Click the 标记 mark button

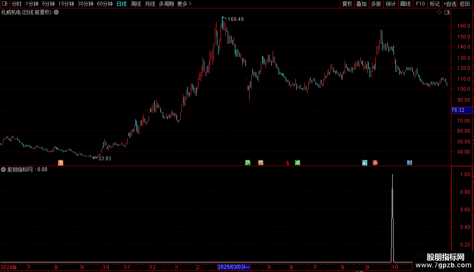[435, 4]
